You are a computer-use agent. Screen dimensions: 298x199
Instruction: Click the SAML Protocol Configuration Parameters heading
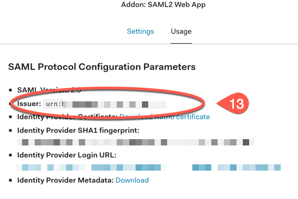tap(102, 67)
